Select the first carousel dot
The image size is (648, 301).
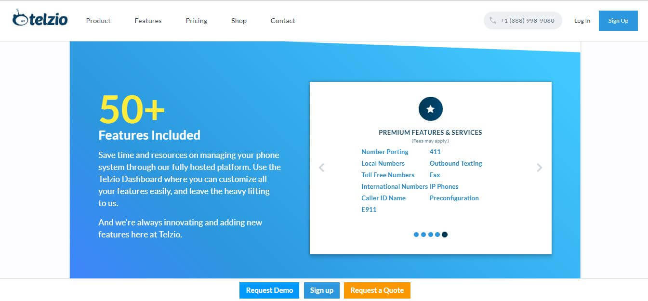(x=416, y=235)
